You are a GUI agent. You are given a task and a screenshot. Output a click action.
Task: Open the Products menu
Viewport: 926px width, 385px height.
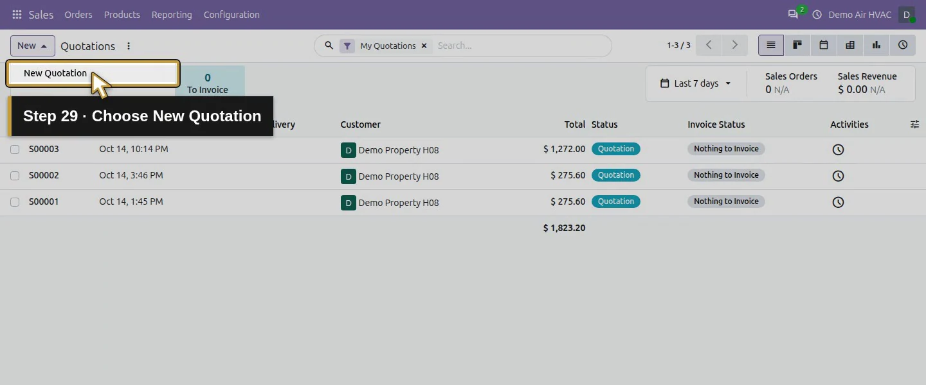(x=122, y=15)
